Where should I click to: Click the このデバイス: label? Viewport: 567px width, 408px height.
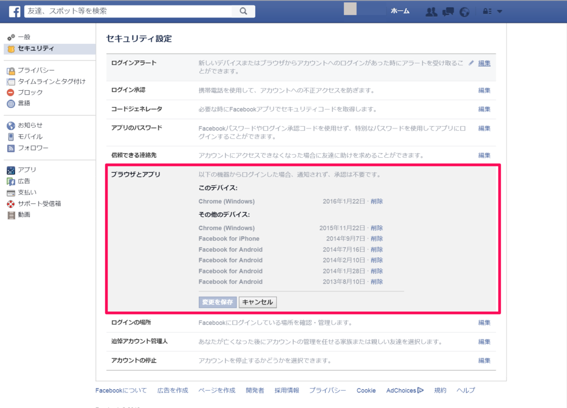(218, 188)
